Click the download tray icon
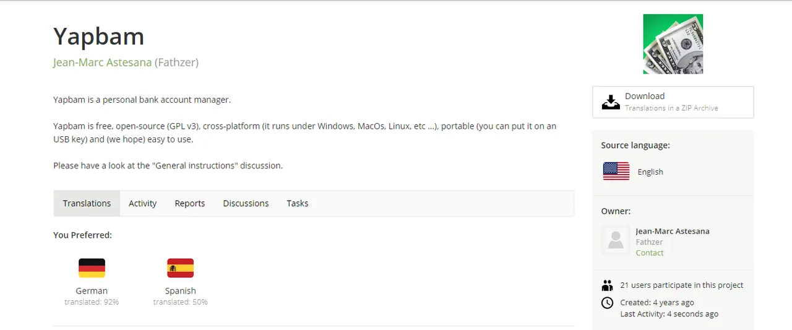Screen dimensions: 792x330 (611, 102)
